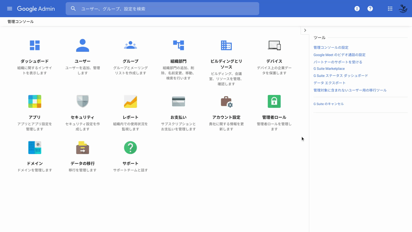Collapse the tools side panel chevron

tap(305, 30)
